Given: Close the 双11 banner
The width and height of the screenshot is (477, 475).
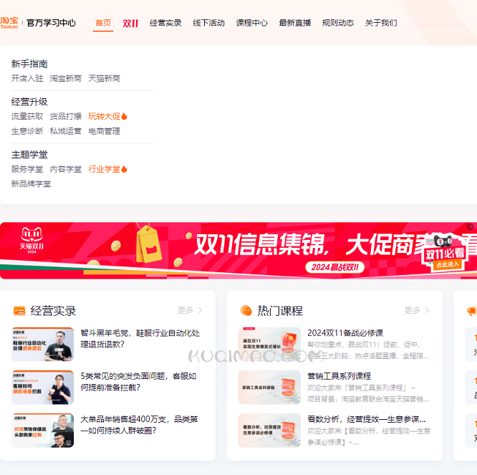Looking at the screenshot, I should coord(470,226).
